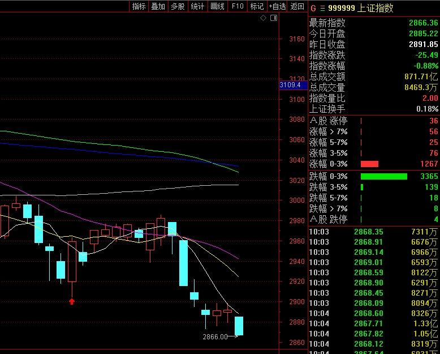Click the 涨幅 5-7% row
This screenshot has height=354, width=440.
[x=374, y=142]
